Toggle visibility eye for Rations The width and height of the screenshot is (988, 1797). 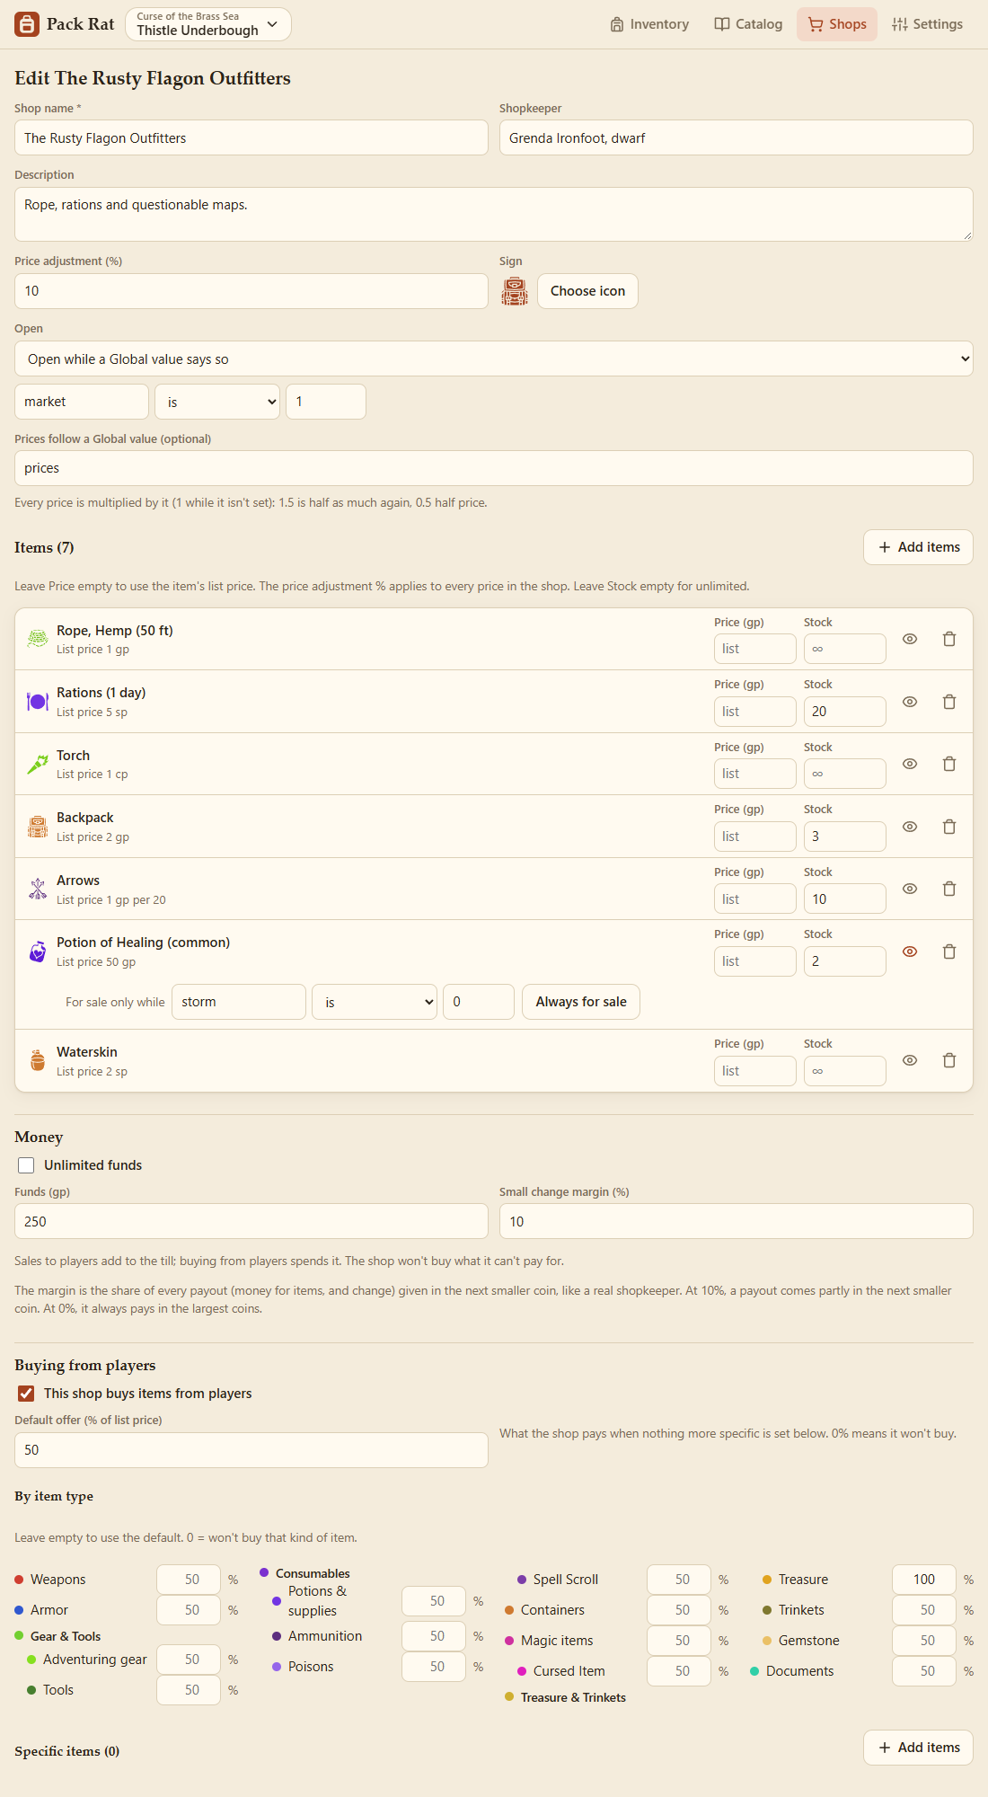pos(910,702)
